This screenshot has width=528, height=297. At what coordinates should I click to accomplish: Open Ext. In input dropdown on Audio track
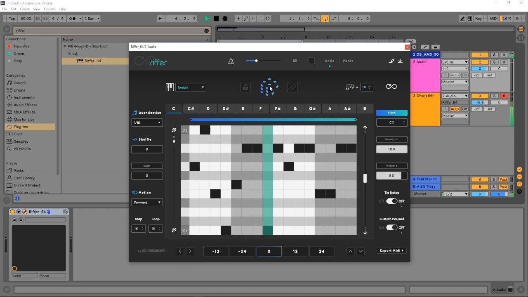(455, 62)
